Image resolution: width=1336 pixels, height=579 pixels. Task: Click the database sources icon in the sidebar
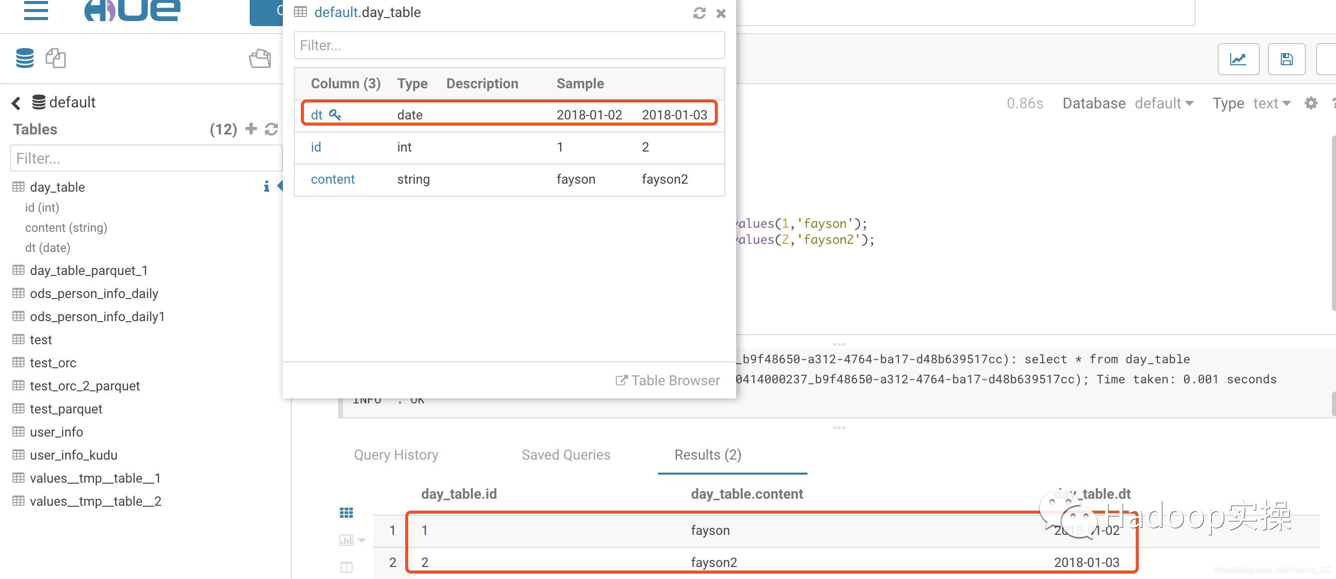coord(25,58)
